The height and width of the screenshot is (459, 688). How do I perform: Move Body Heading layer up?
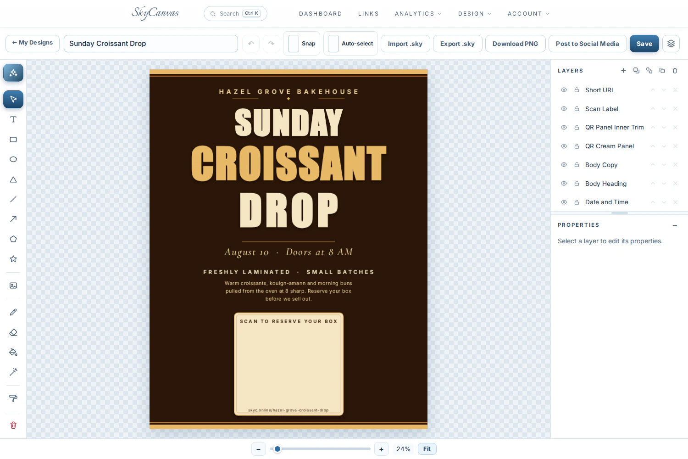pos(653,184)
